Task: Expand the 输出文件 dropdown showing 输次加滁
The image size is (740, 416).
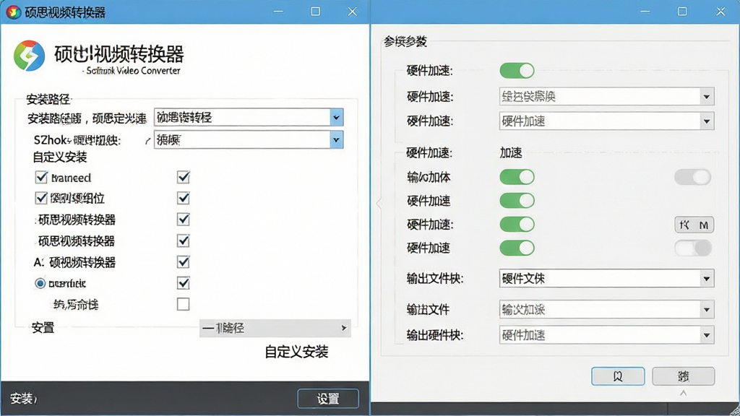Action: (x=606, y=309)
